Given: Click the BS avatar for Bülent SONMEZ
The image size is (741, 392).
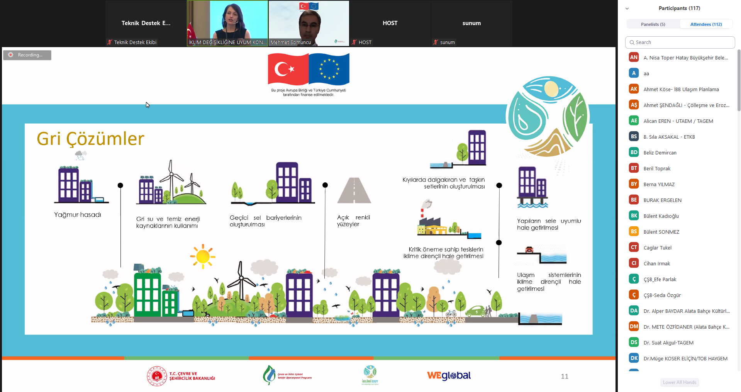Looking at the screenshot, I should coord(634,232).
